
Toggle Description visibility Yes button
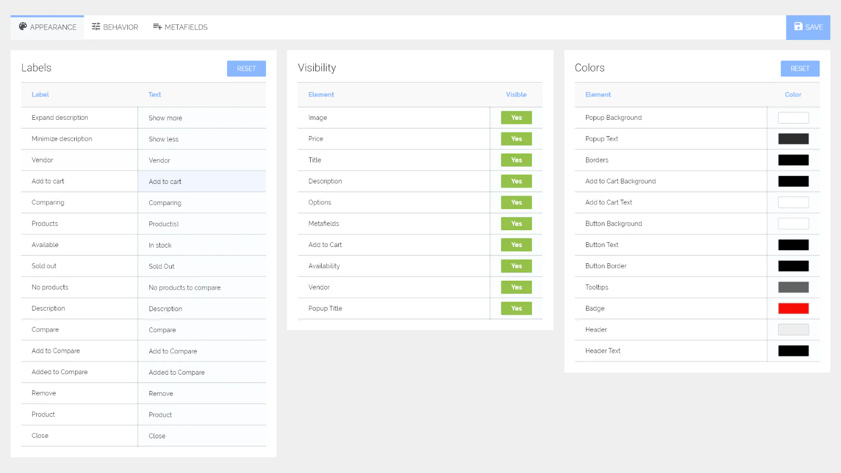click(x=516, y=181)
